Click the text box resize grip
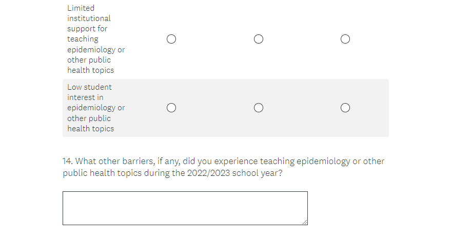Screen dimensions: 451x239 point(305,222)
